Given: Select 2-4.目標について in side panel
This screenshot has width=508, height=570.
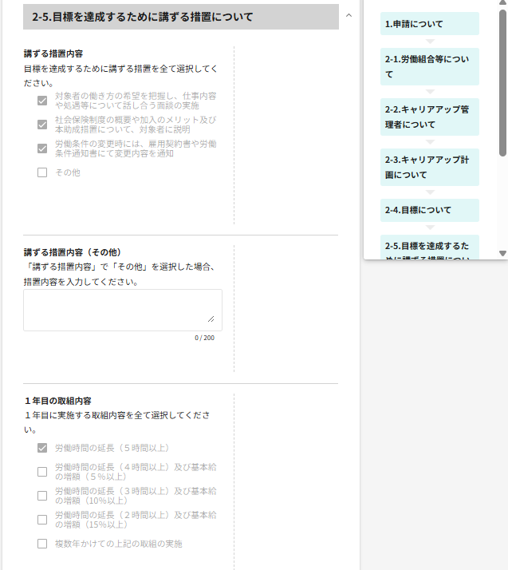Looking at the screenshot, I should [429, 210].
